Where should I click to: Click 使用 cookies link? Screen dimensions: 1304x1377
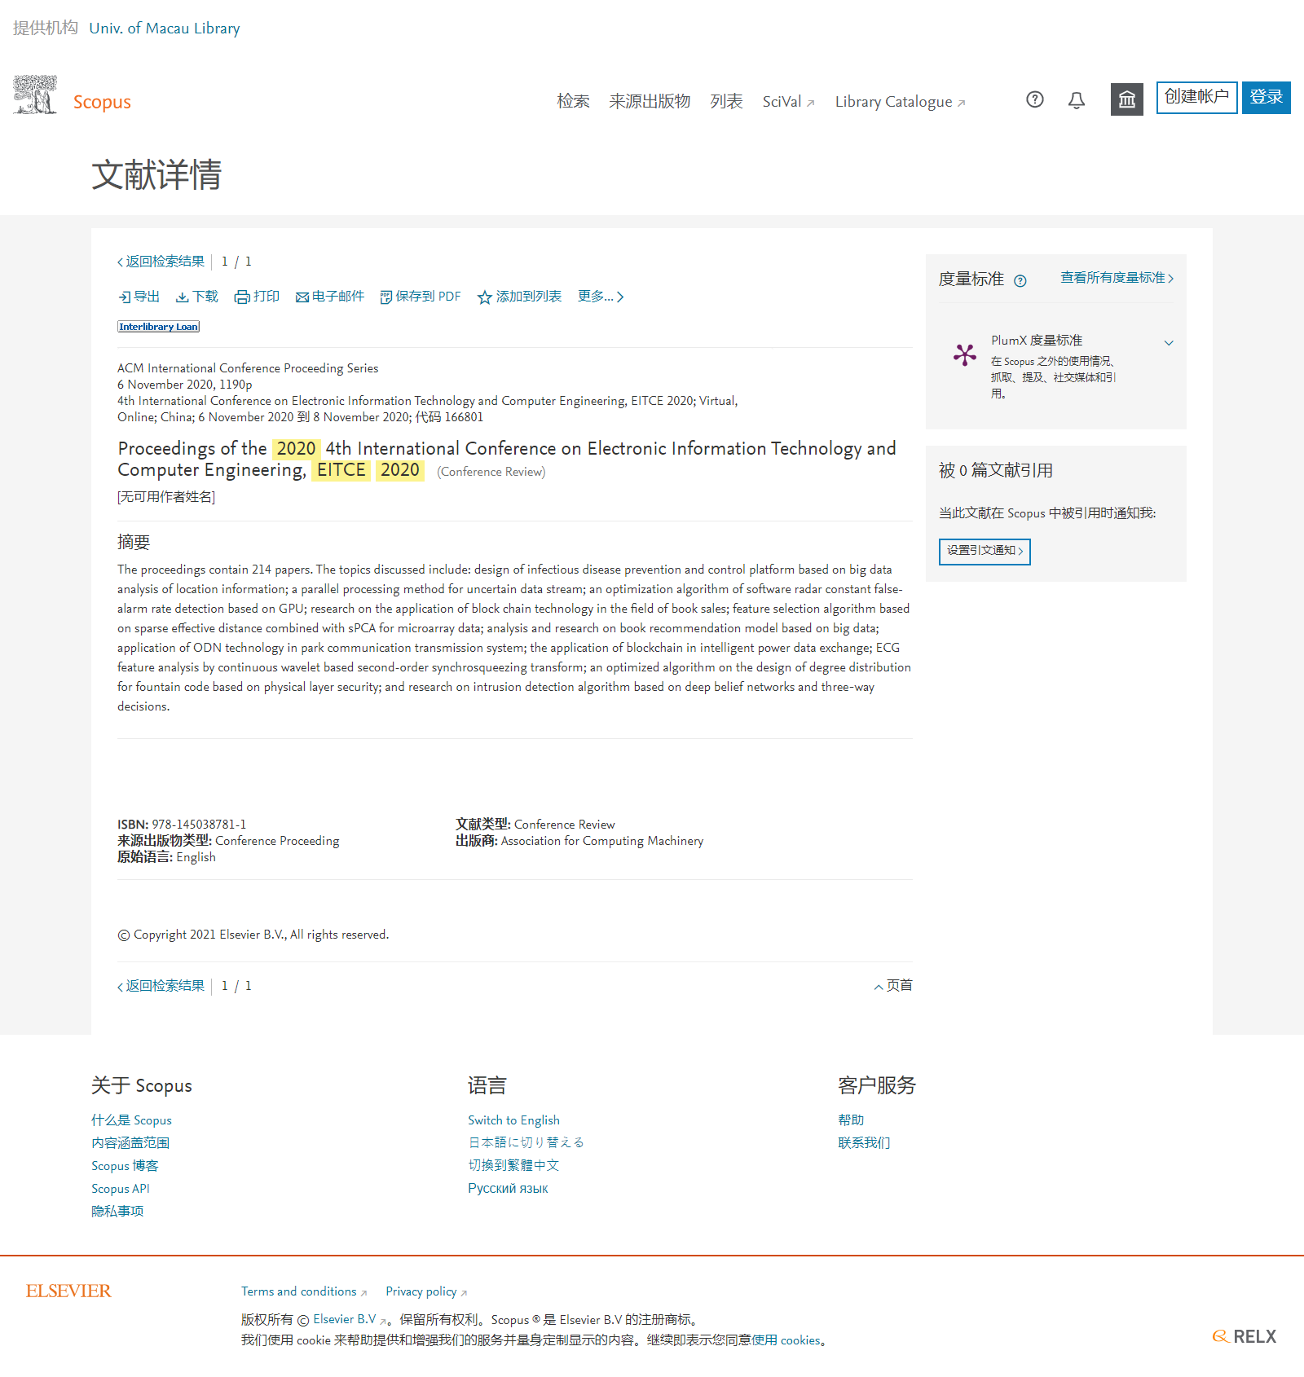(x=786, y=1340)
